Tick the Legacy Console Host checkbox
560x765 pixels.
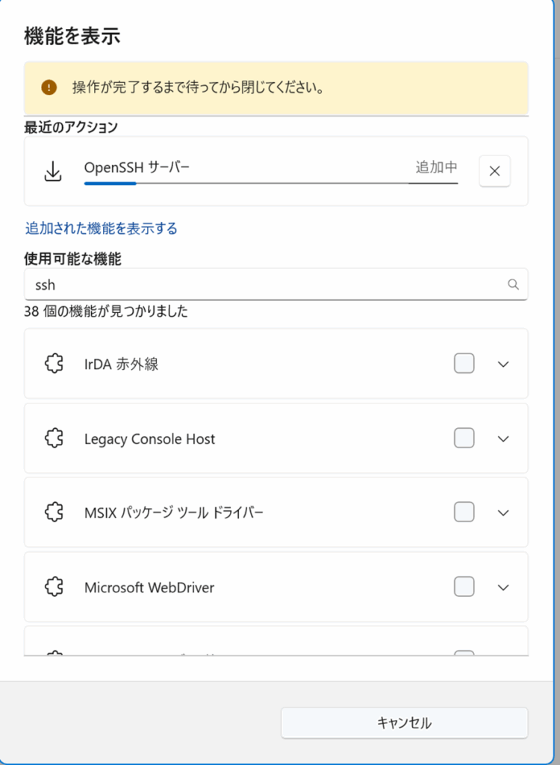click(x=464, y=439)
